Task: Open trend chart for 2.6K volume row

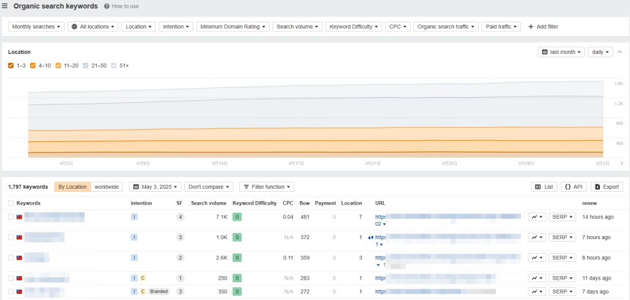Action: point(536,258)
